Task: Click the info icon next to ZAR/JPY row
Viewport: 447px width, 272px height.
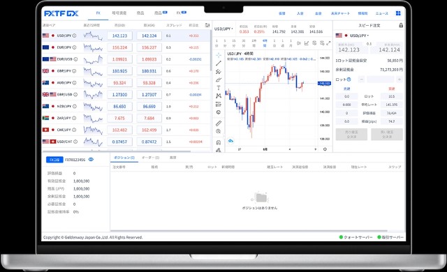Action: click(x=74, y=118)
